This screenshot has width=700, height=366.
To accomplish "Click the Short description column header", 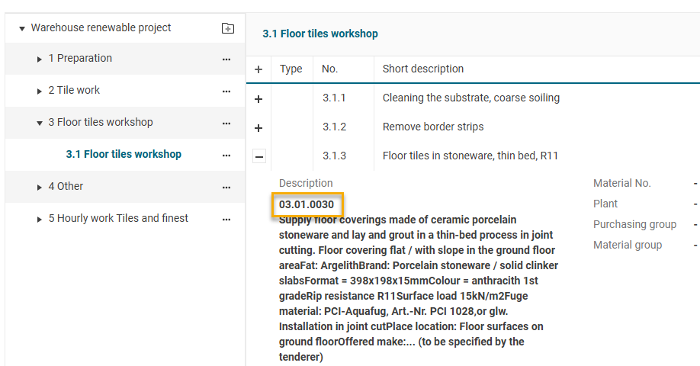I will tap(422, 69).
